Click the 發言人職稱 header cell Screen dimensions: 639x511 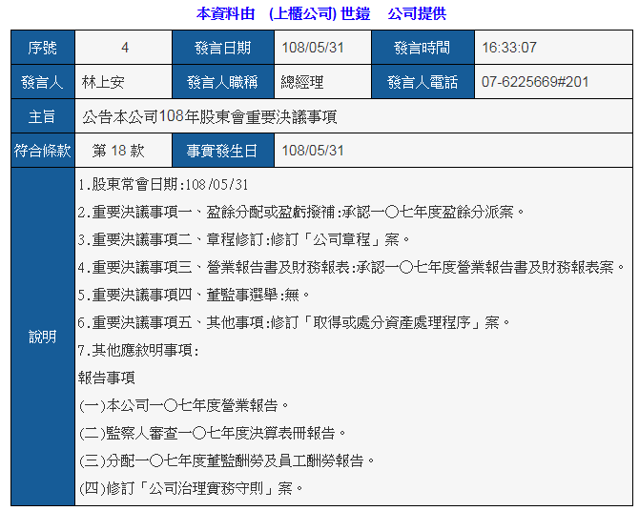(x=223, y=82)
